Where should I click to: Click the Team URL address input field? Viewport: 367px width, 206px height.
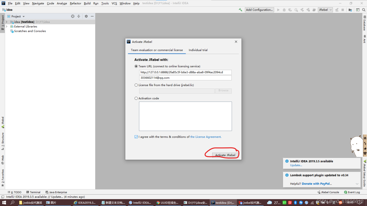pos(185,72)
